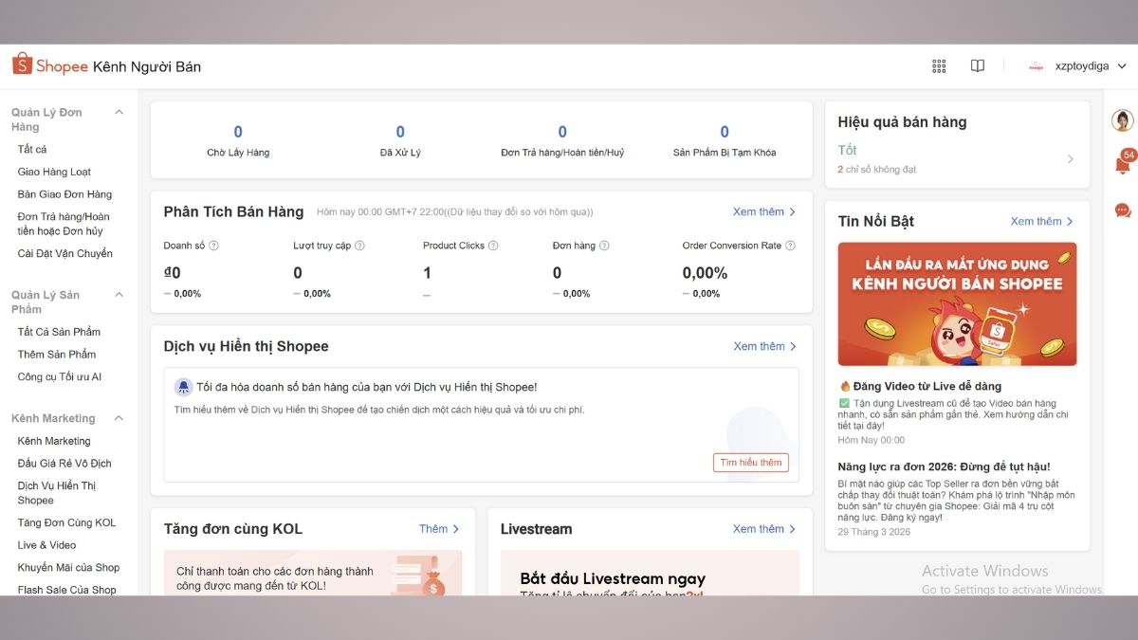Open the seller education book icon

point(978,66)
